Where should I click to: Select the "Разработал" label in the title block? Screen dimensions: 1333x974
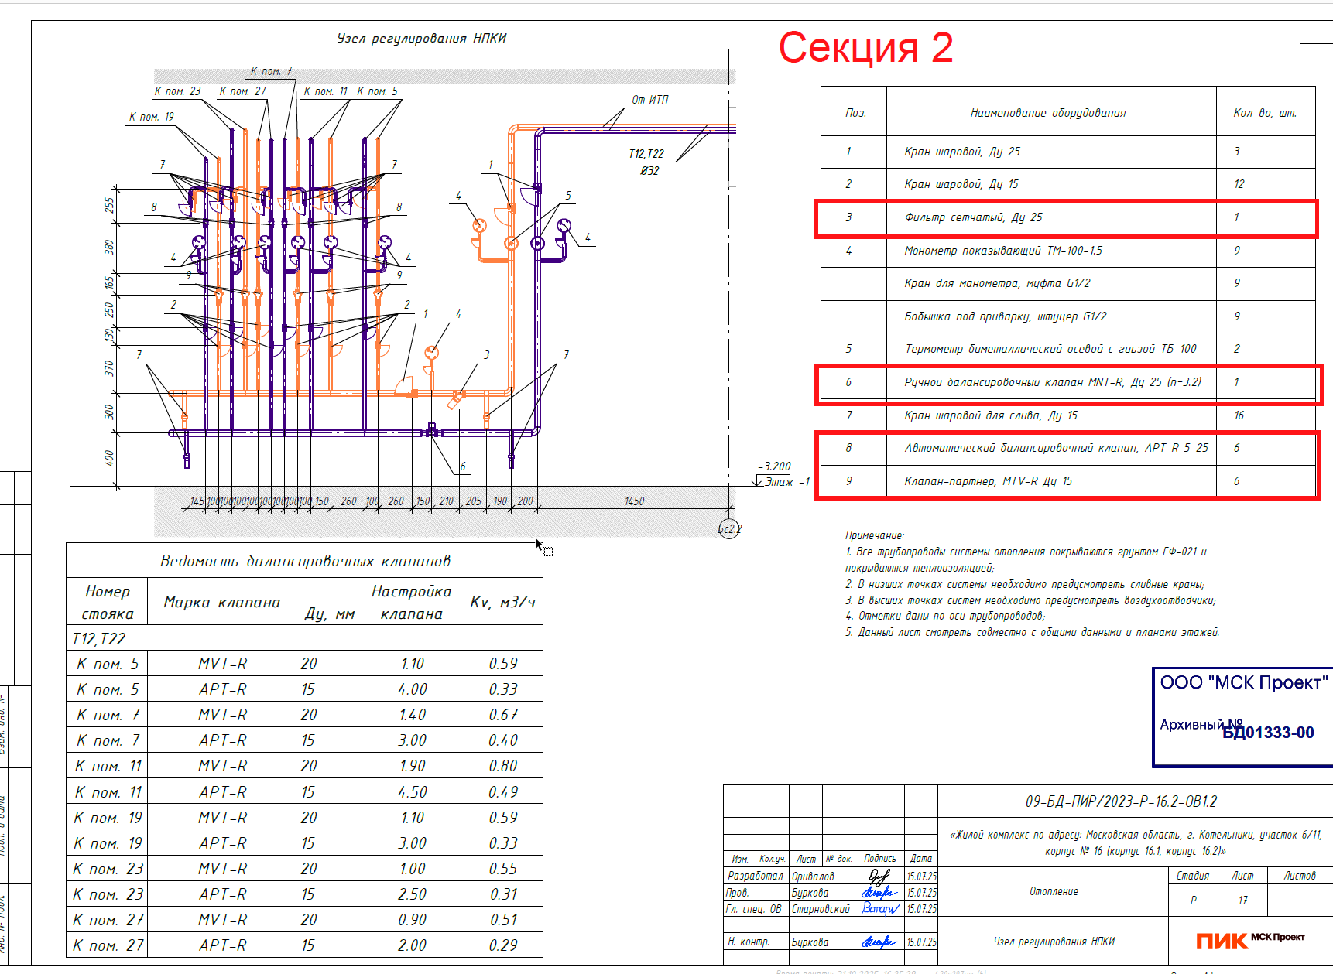pyautogui.click(x=756, y=876)
